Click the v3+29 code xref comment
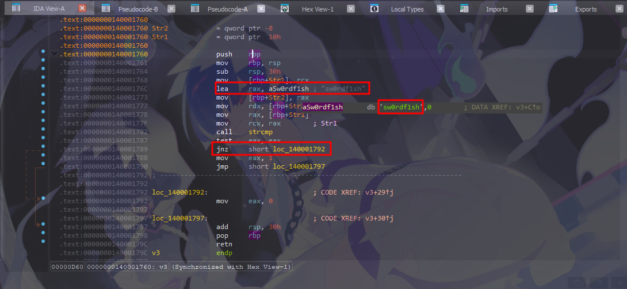This screenshot has height=289, width=627. [353, 192]
